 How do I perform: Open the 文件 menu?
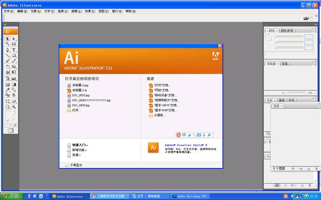9,11
